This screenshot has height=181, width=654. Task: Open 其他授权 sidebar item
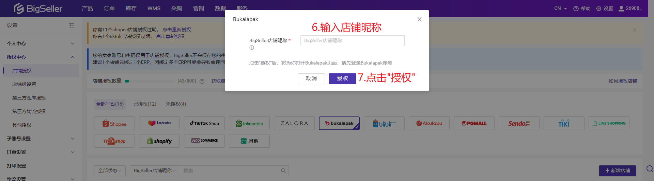click(x=41, y=125)
